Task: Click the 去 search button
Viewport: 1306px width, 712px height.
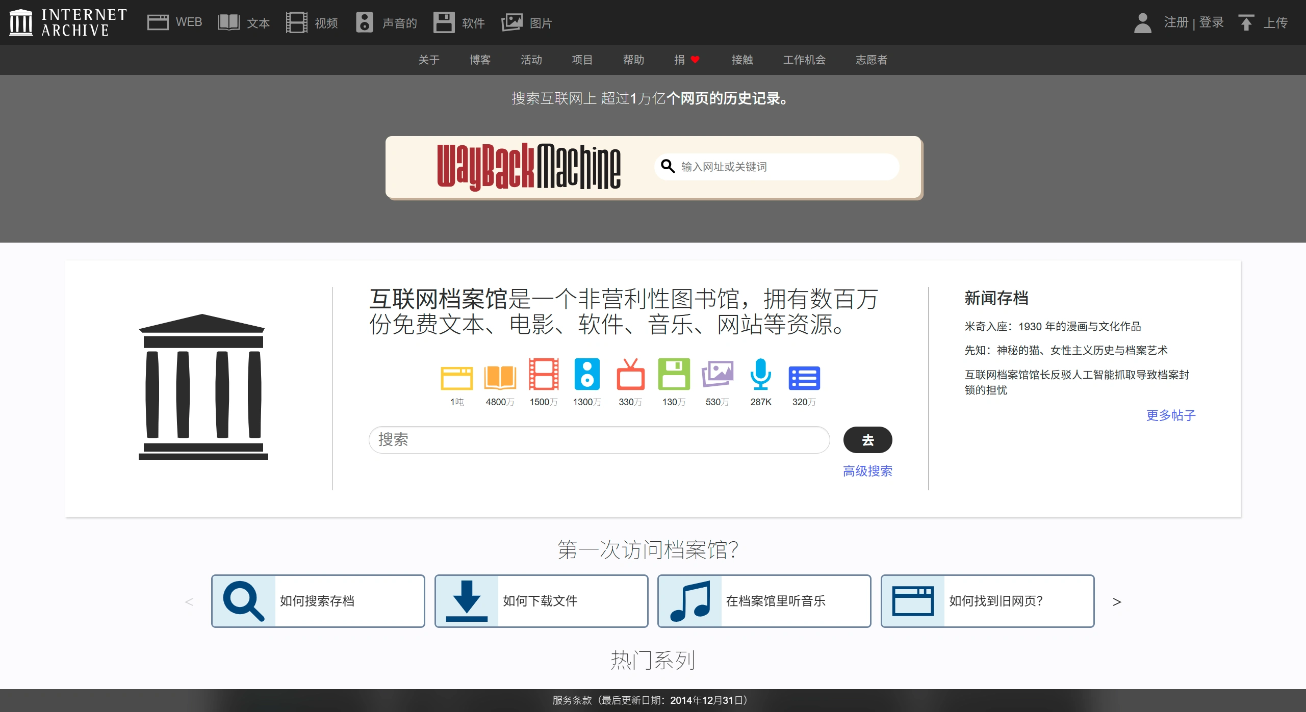Action: point(868,440)
